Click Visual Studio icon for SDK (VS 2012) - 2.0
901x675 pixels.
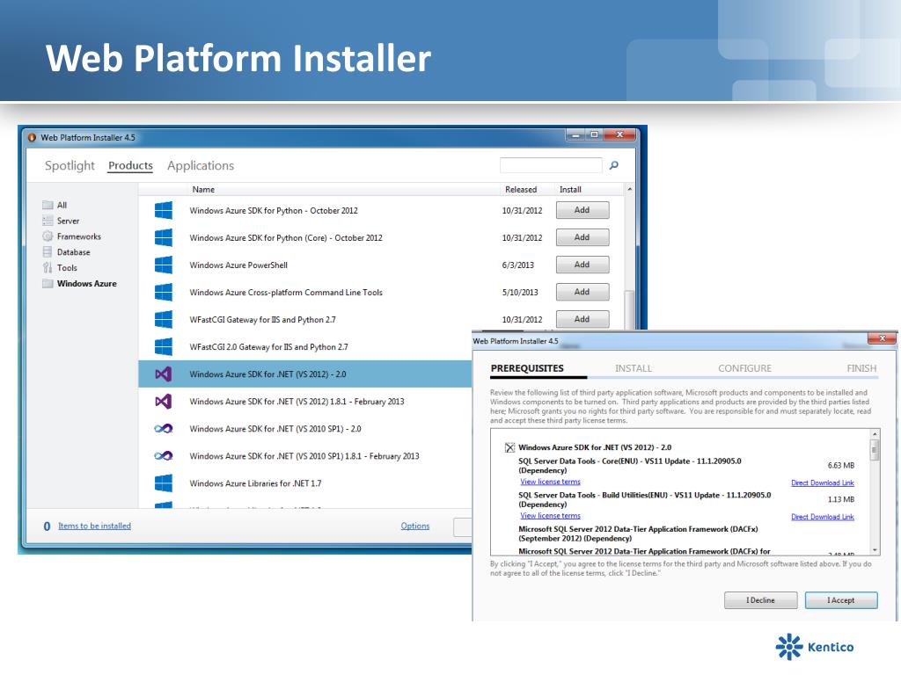tap(164, 374)
